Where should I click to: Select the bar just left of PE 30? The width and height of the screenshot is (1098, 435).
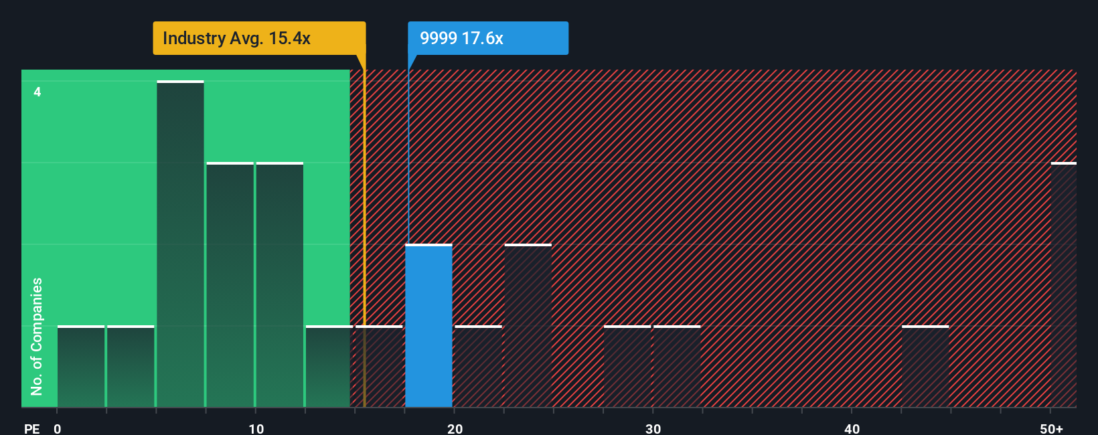(x=627, y=367)
